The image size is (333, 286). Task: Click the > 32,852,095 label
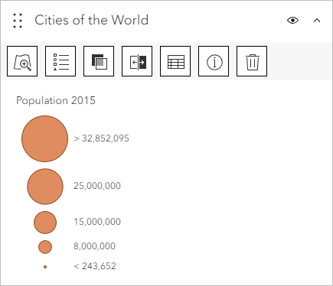101,138
